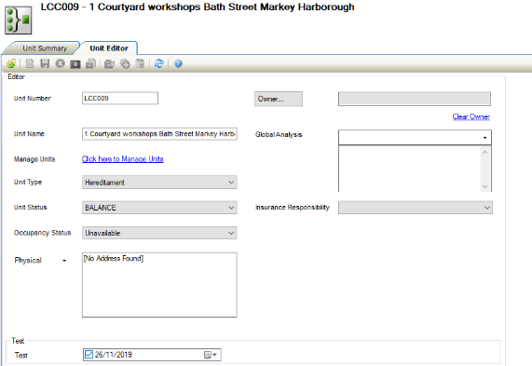Click the unit hierarchy icon beside the title
This screenshot has height=366, width=532.
tap(19, 20)
